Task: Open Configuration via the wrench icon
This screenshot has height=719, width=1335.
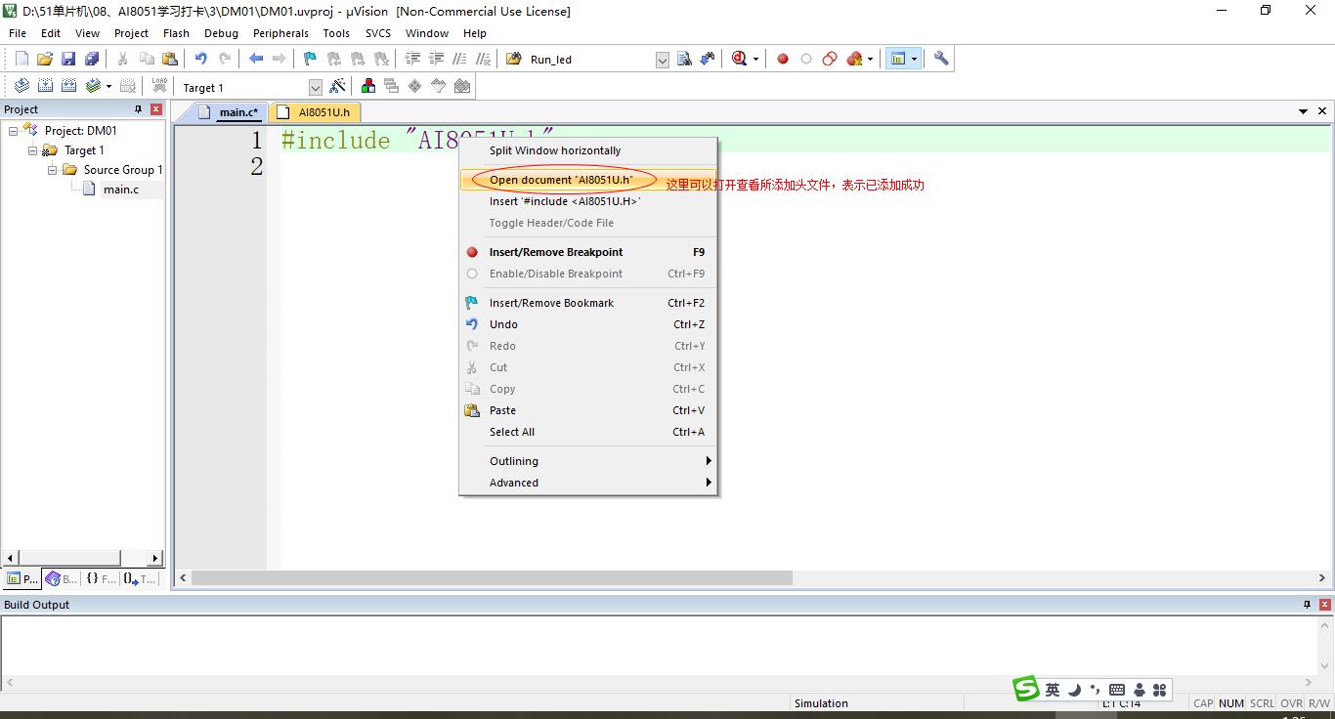Action: click(x=941, y=59)
